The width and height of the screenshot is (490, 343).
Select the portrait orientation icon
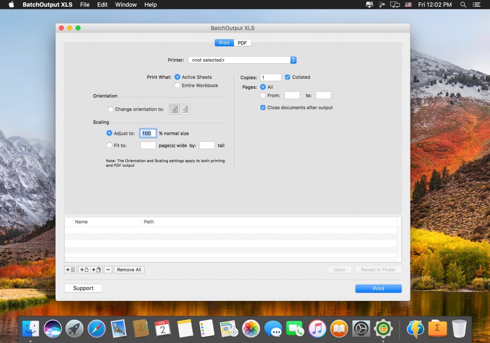174,109
